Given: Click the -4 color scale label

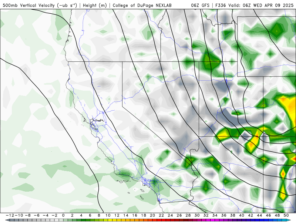Looking at the screenshot, I should point(46,215).
